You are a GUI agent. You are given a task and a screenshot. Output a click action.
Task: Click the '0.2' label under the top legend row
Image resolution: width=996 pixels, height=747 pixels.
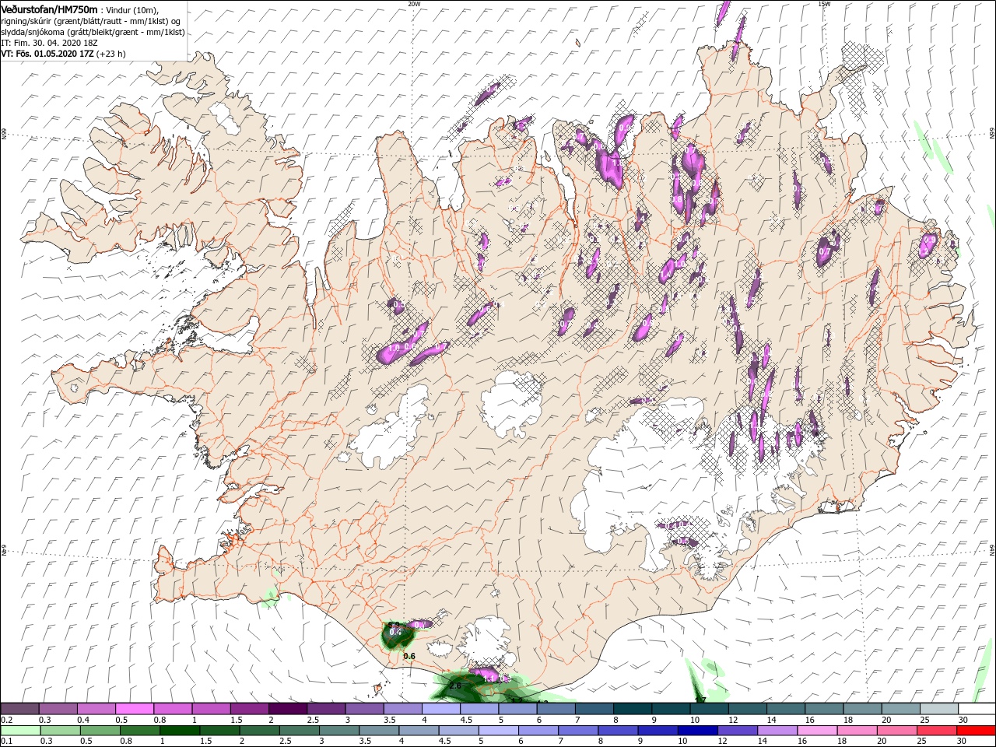point(6,720)
